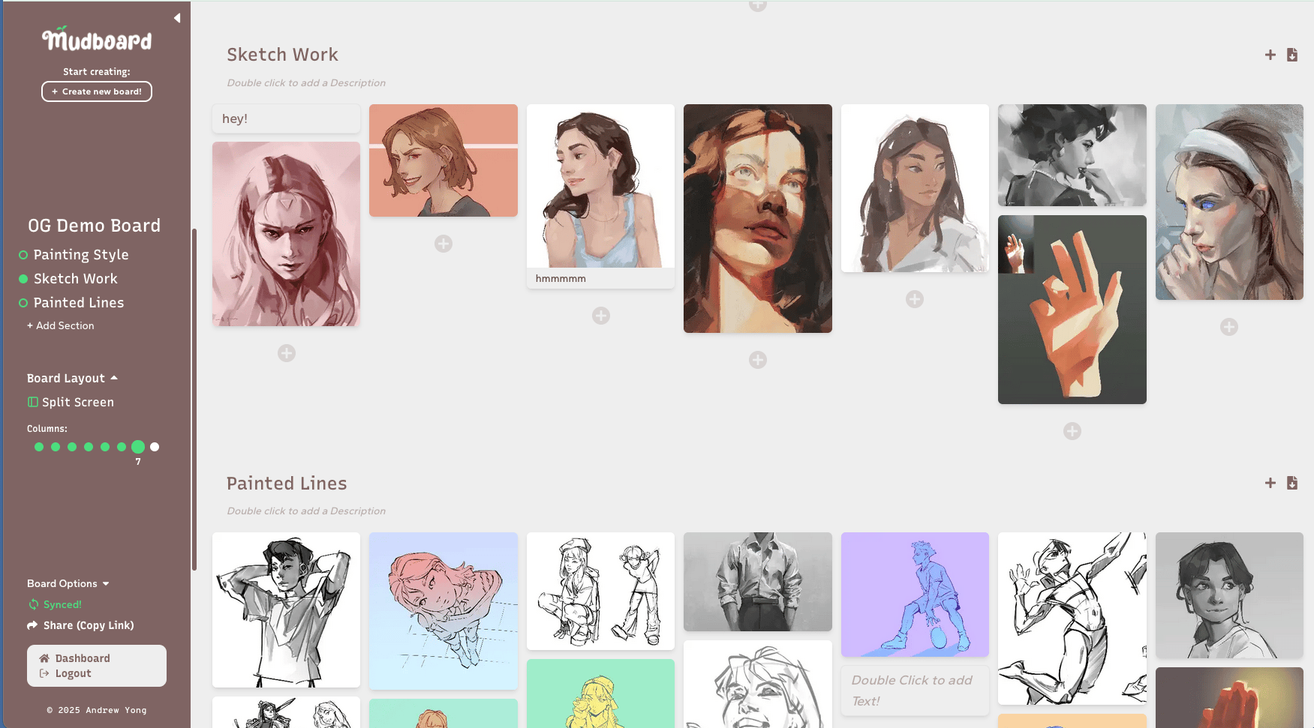
Task: Add block below orange hand study
Action: pos(1072,431)
